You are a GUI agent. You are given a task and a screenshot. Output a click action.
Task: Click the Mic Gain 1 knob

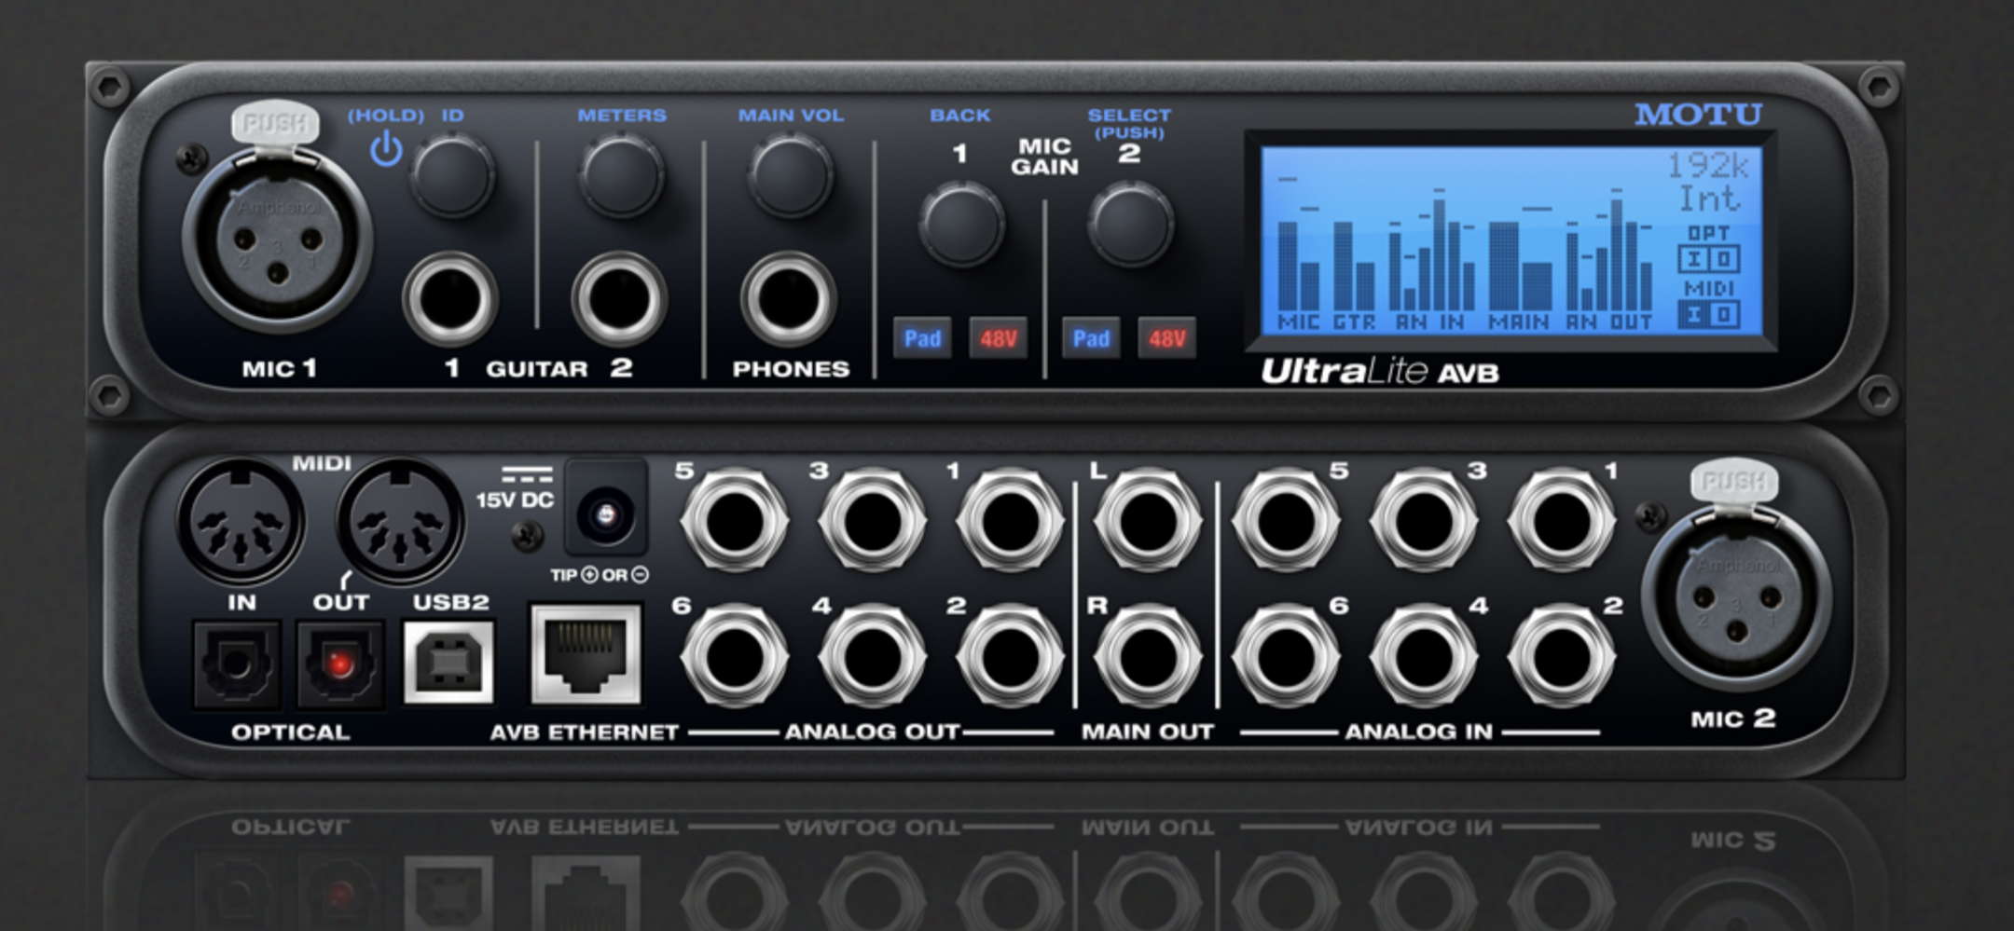(961, 224)
